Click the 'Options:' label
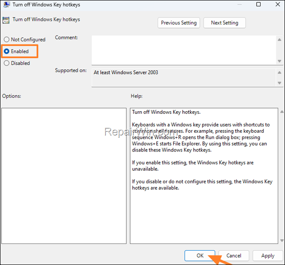This screenshot has height=265, width=285. click(x=11, y=96)
